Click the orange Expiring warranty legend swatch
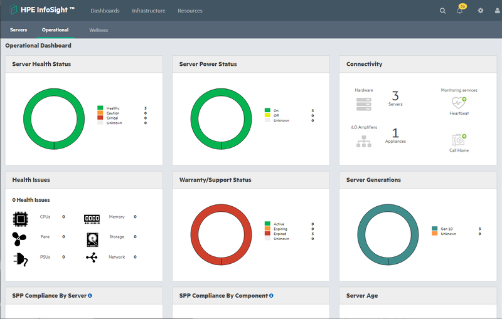The height and width of the screenshot is (319, 502). pos(267,228)
